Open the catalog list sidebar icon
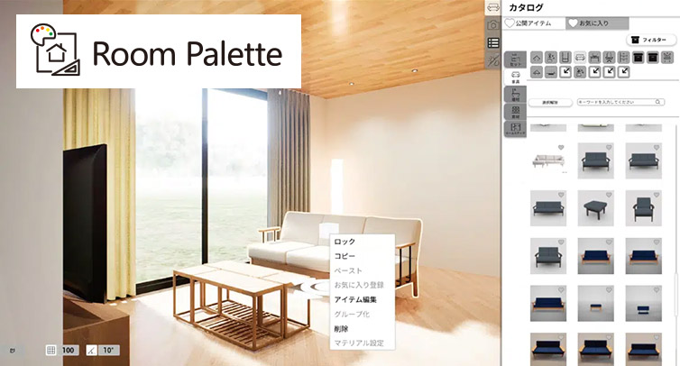Screen dimensions: 680x366 [x=493, y=42]
